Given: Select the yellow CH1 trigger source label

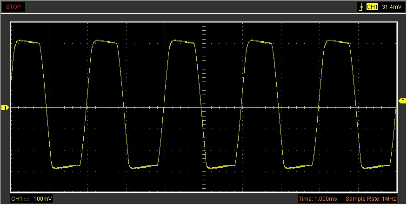Looking at the screenshot, I should coord(372,7).
